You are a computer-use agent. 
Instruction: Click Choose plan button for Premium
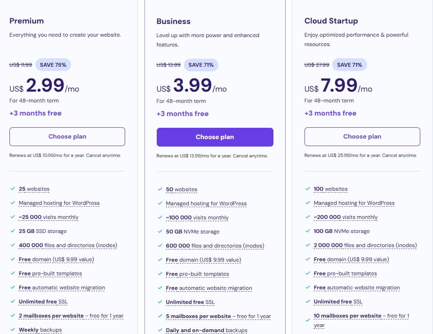67,137
